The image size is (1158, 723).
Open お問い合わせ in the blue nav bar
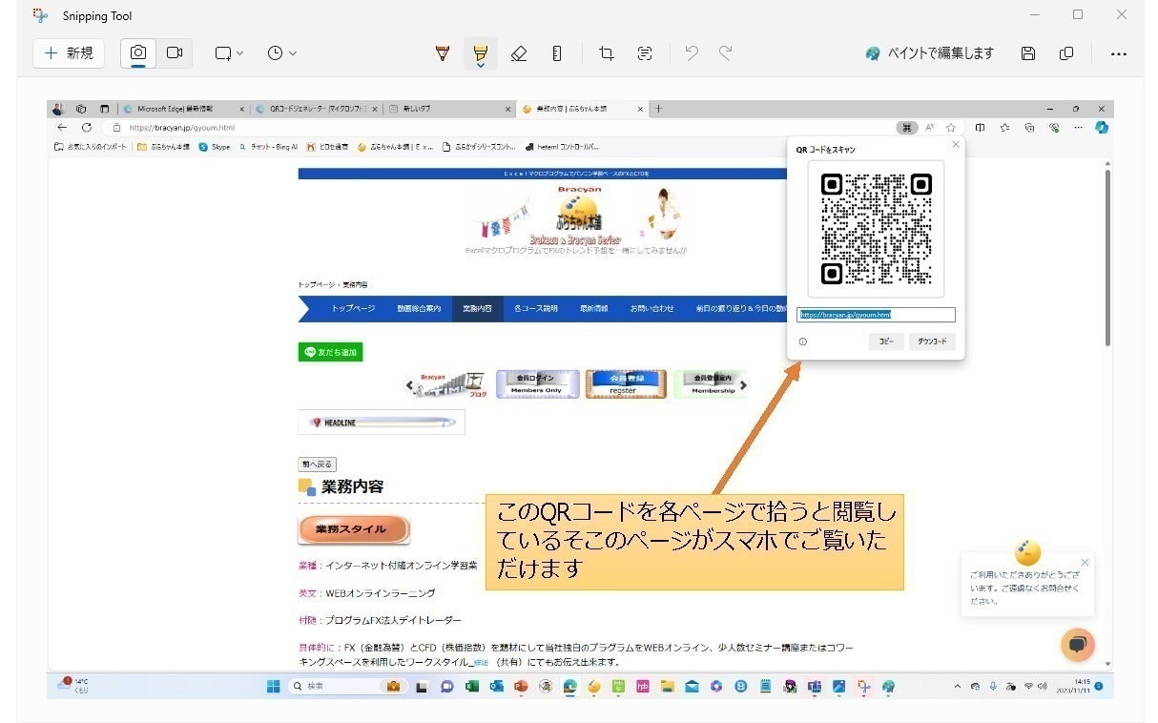651,309
